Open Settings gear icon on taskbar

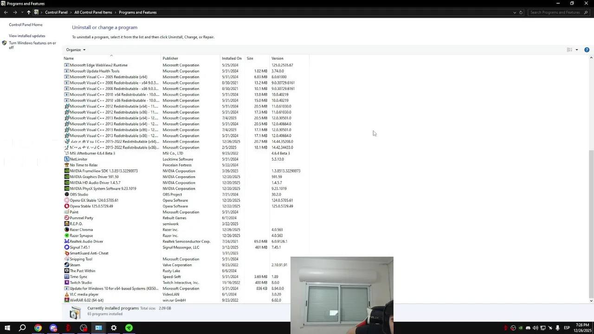click(x=114, y=328)
